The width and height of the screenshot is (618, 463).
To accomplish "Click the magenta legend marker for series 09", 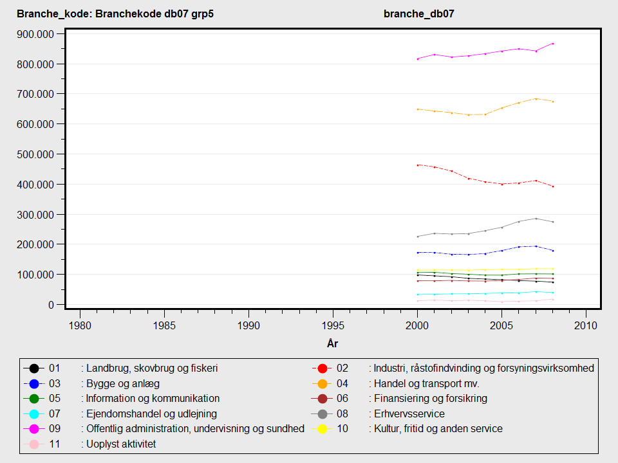I will 33,428.
